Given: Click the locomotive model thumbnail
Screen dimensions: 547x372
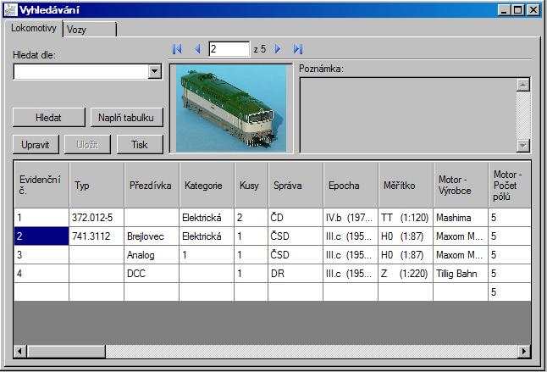Looking at the screenshot, I should (x=231, y=108).
